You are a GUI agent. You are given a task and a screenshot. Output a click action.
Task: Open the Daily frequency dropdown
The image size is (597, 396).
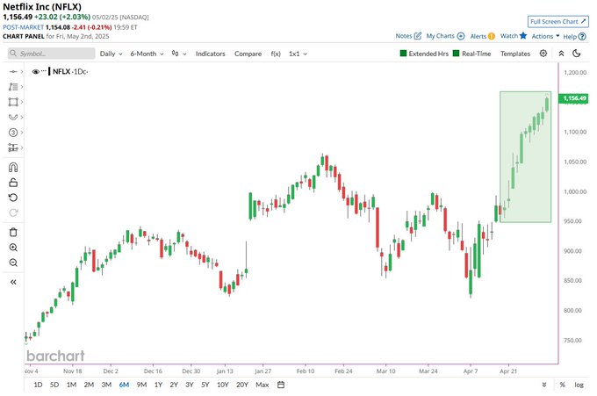click(x=111, y=54)
